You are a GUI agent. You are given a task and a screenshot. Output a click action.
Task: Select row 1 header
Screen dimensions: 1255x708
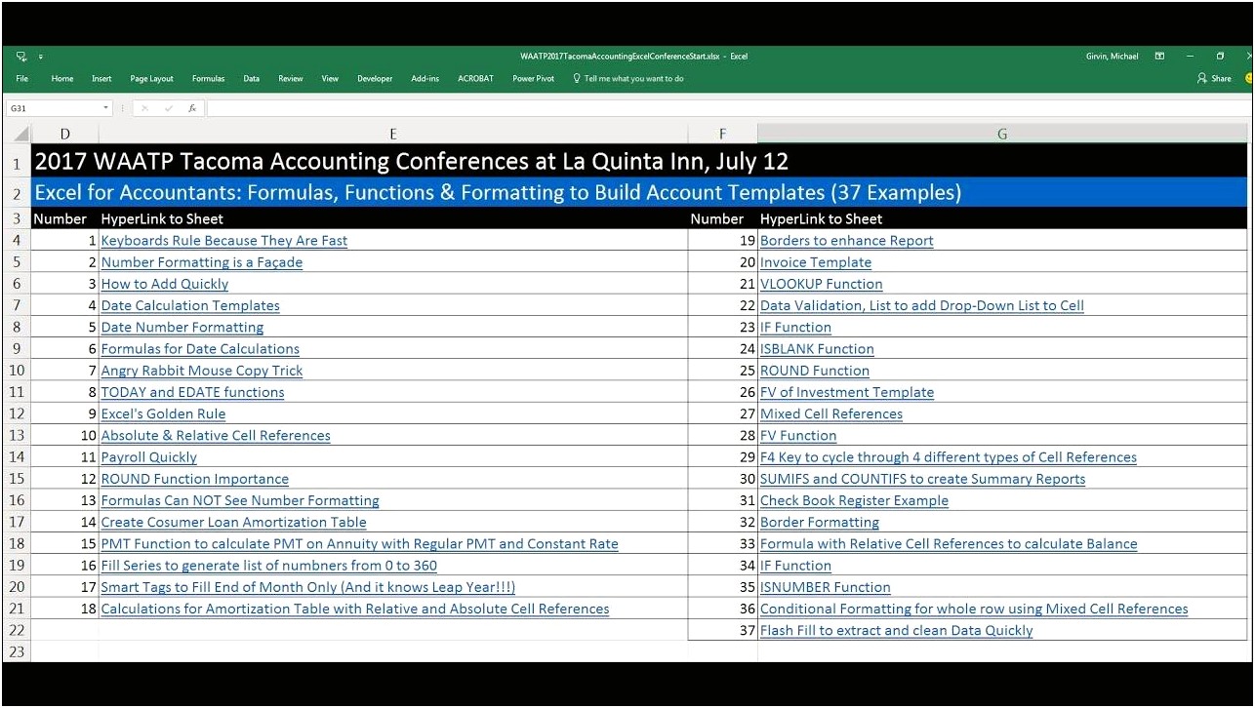pos(17,162)
